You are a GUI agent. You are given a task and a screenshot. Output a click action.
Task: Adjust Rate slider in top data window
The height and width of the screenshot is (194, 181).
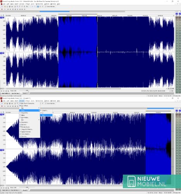(27, 90)
